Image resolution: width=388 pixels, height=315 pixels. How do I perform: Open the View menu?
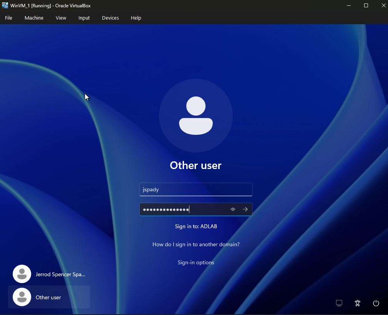point(61,18)
